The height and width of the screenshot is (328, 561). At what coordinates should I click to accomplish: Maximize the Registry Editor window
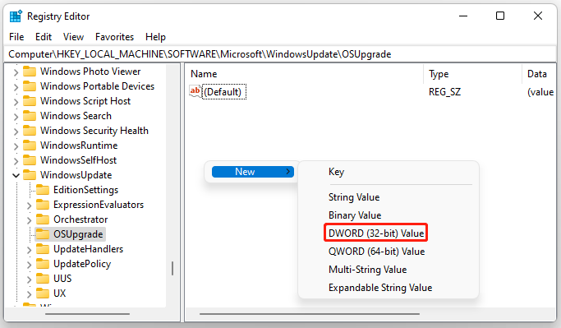[500, 16]
